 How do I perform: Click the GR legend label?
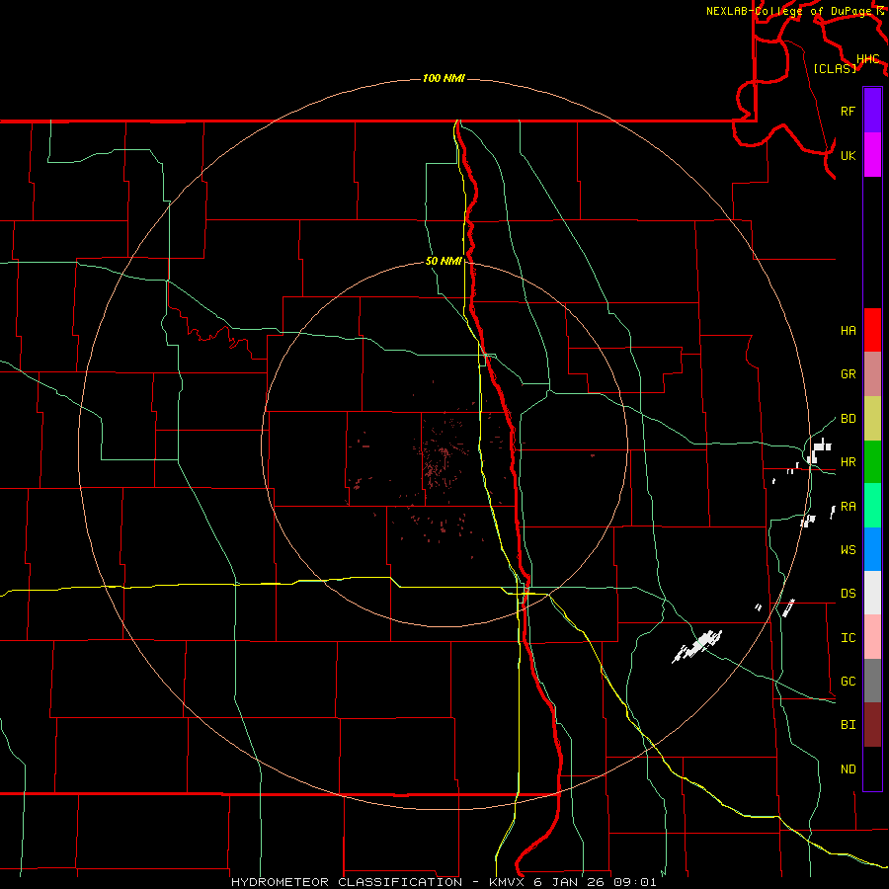tap(848, 374)
